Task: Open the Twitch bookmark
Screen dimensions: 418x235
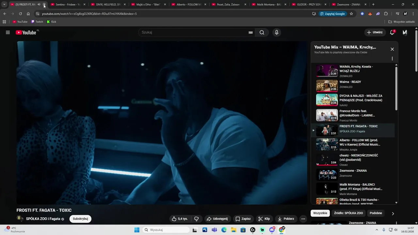Action: tap(37, 22)
